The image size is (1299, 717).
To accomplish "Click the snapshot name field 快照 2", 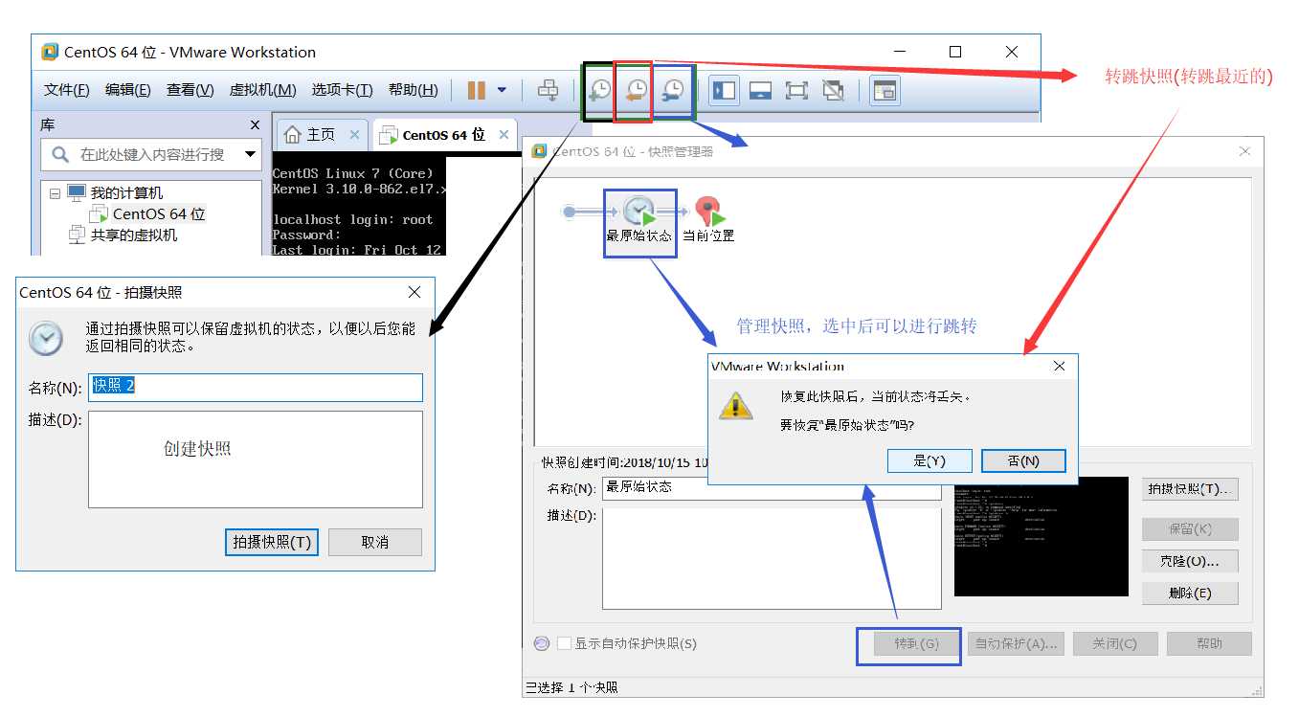I will click(x=256, y=387).
